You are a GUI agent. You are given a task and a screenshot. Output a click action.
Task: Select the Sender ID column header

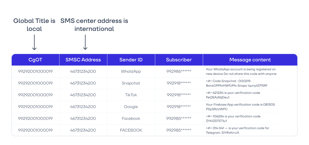131,60
